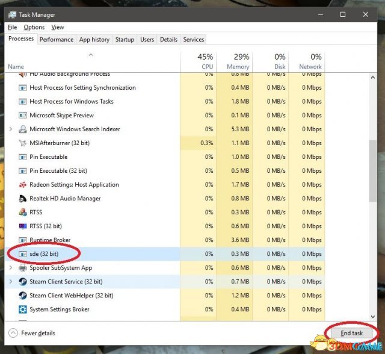Switch to the Details tab
This screenshot has height=354, width=385.
point(168,40)
